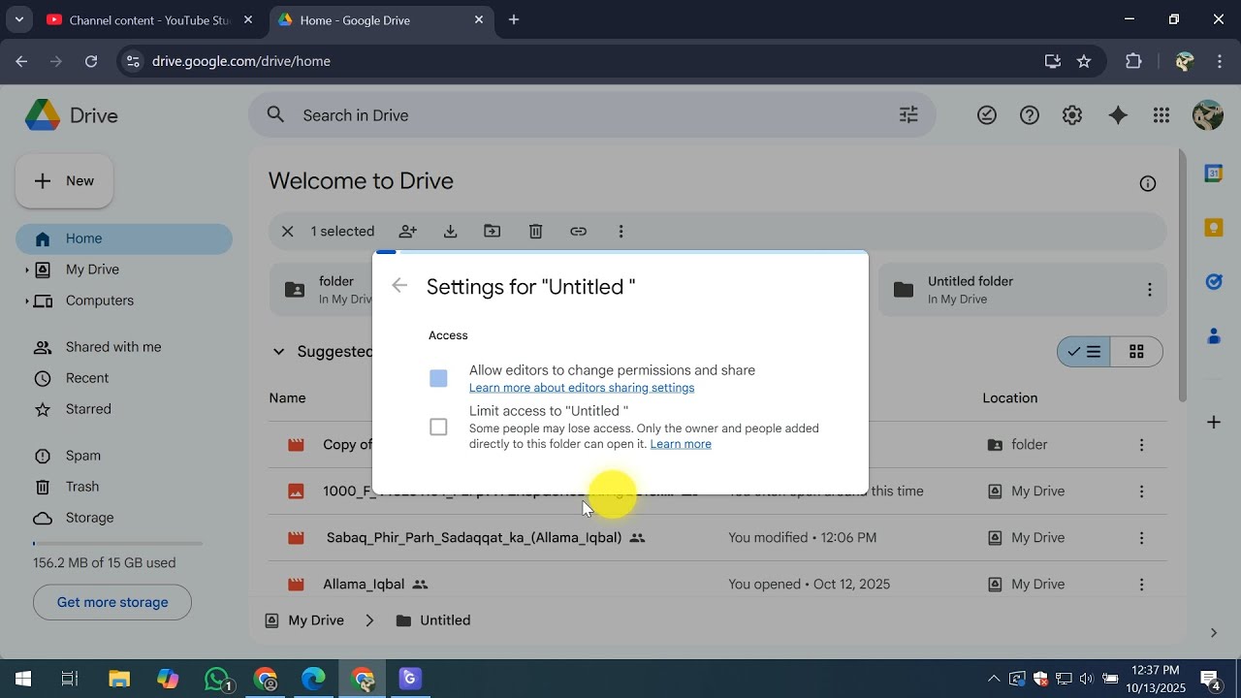This screenshot has width=1241, height=698.
Task: Open the Google apps grid
Action: pyautogui.click(x=1161, y=115)
